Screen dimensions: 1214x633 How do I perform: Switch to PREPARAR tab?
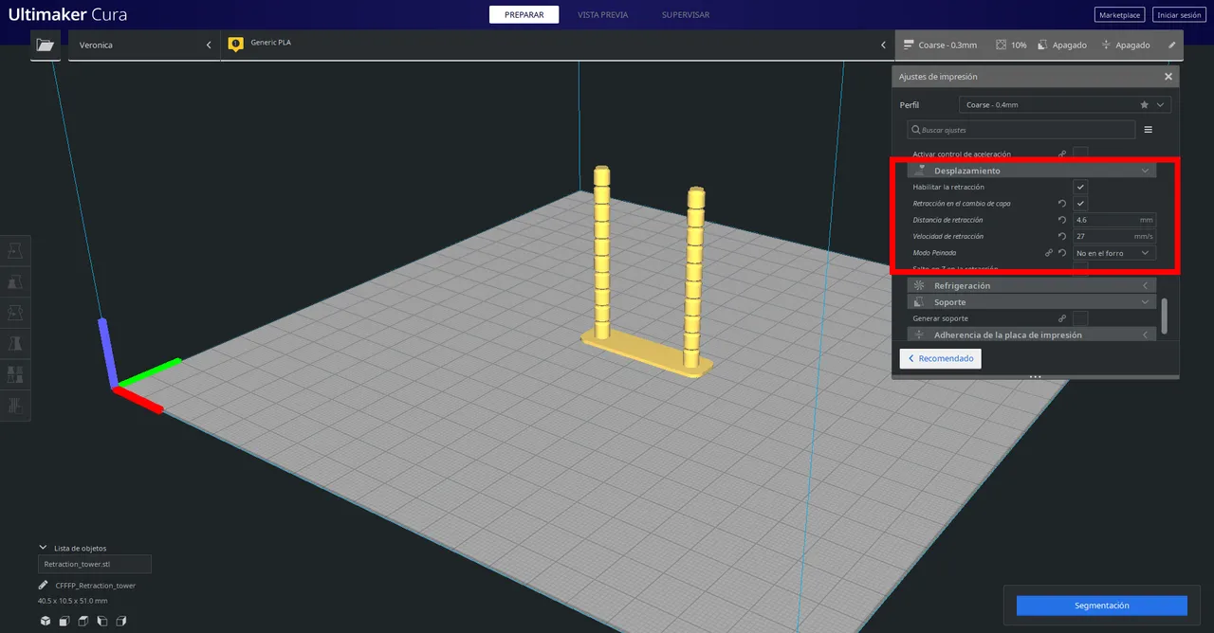tap(524, 14)
